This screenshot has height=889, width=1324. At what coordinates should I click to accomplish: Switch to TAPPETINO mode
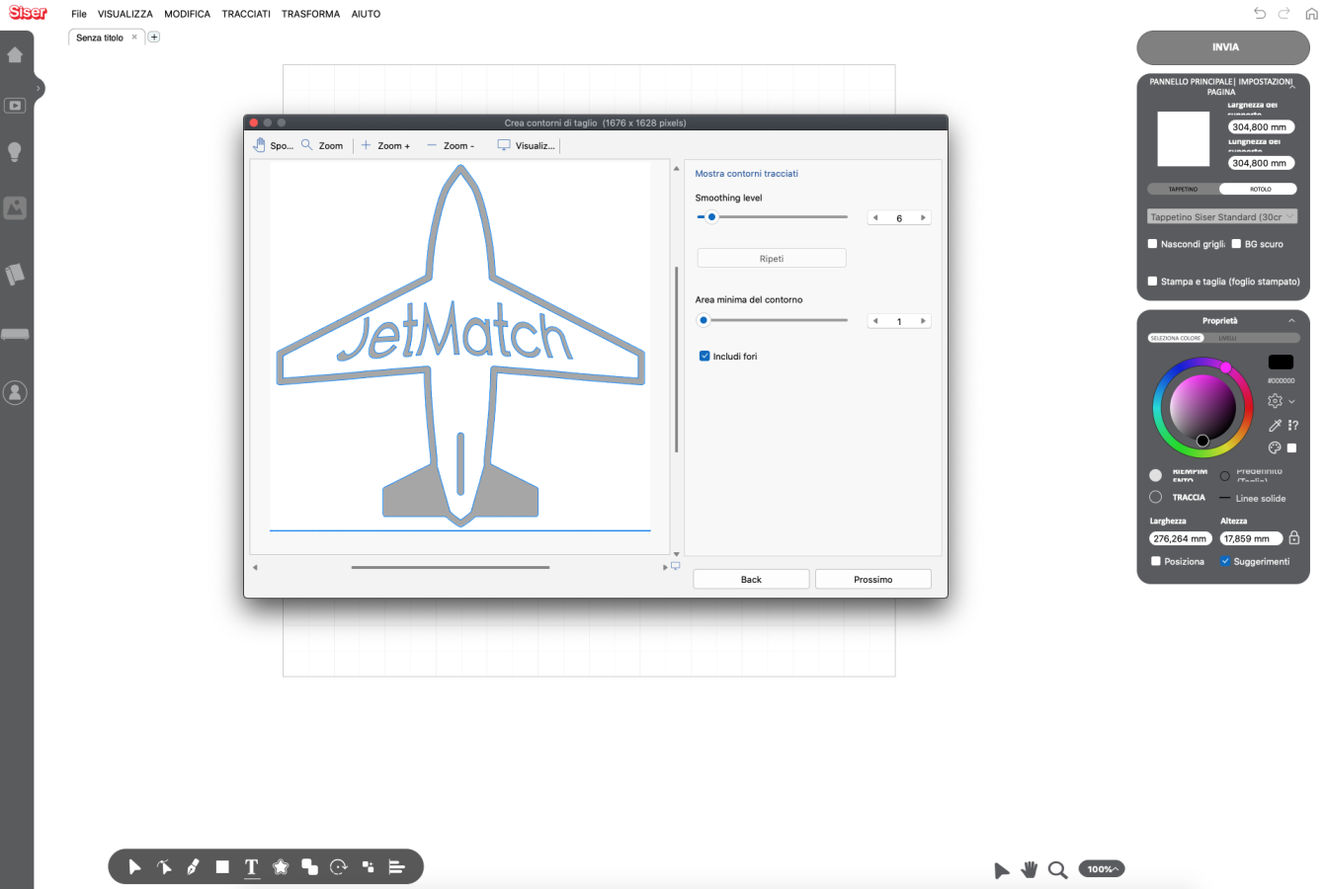pos(1183,189)
